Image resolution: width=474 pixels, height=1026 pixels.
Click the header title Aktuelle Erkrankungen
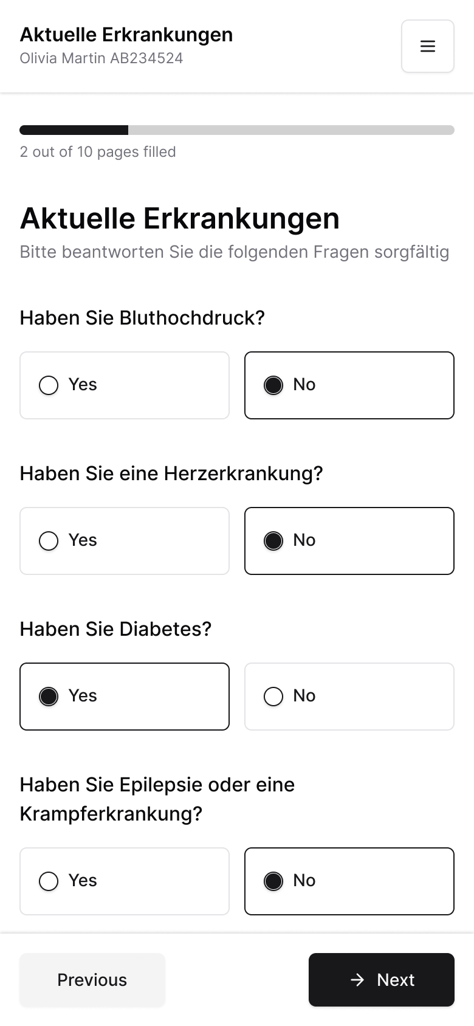[126, 35]
